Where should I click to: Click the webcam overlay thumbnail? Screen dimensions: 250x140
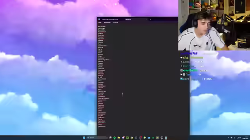click(214, 25)
